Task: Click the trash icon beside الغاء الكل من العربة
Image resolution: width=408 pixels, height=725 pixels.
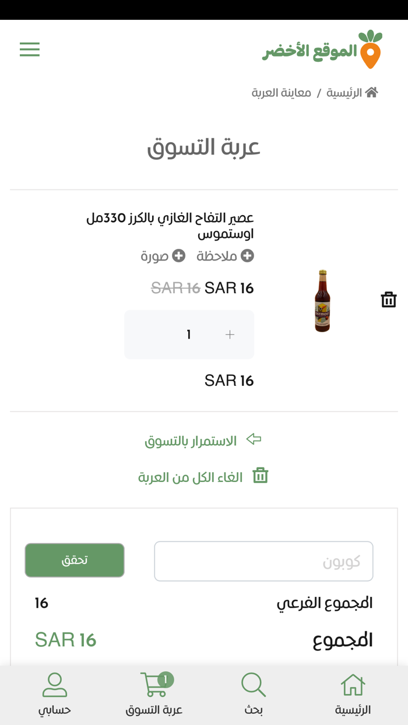Action: pyautogui.click(x=261, y=476)
